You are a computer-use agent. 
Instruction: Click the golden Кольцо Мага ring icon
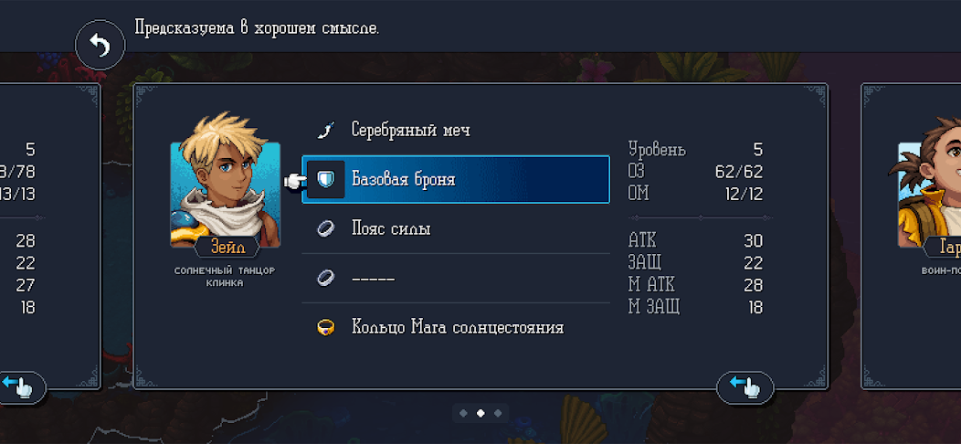[325, 327]
